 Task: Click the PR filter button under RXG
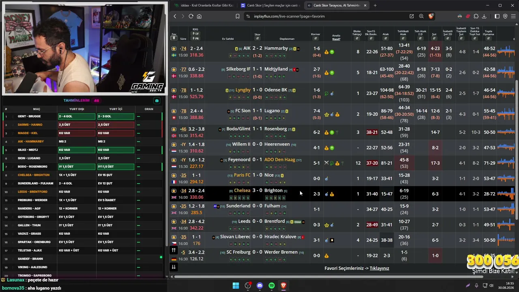click(x=195, y=39)
